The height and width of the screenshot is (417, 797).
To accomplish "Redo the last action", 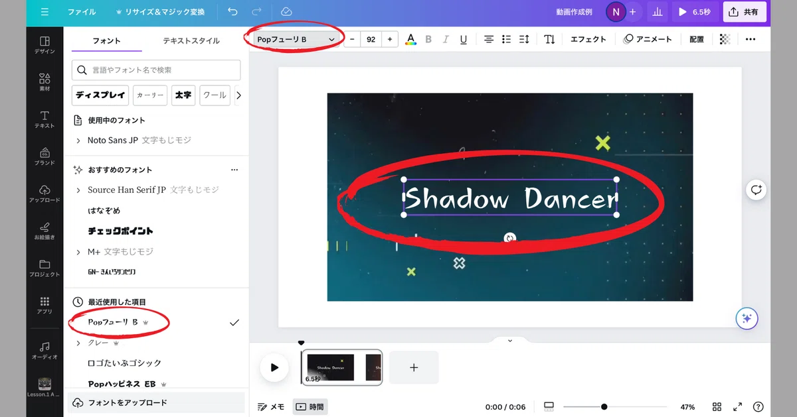I will tap(256, 12).
